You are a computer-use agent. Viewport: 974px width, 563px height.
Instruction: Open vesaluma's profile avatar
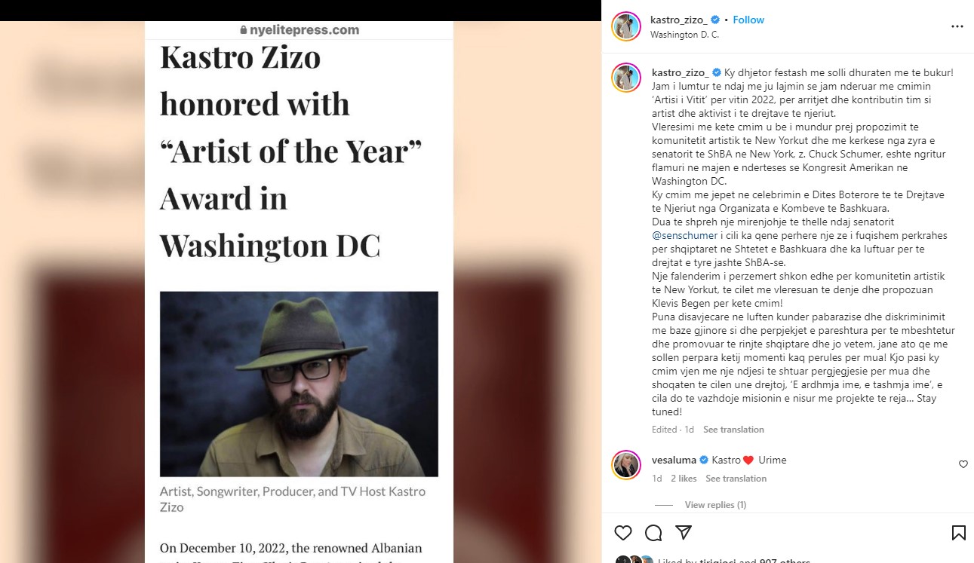(x=626, y=465)
